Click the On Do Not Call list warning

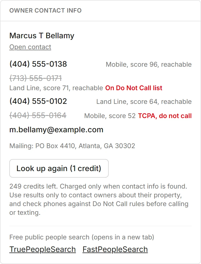pyautogui.click(x=134, y=88)
